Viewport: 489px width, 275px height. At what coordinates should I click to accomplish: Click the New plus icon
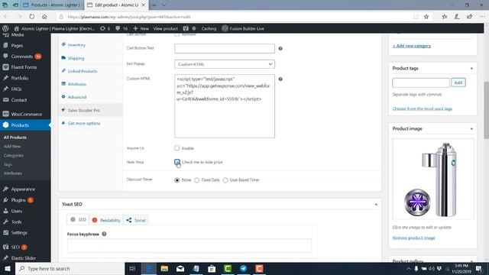pos(135,28)
